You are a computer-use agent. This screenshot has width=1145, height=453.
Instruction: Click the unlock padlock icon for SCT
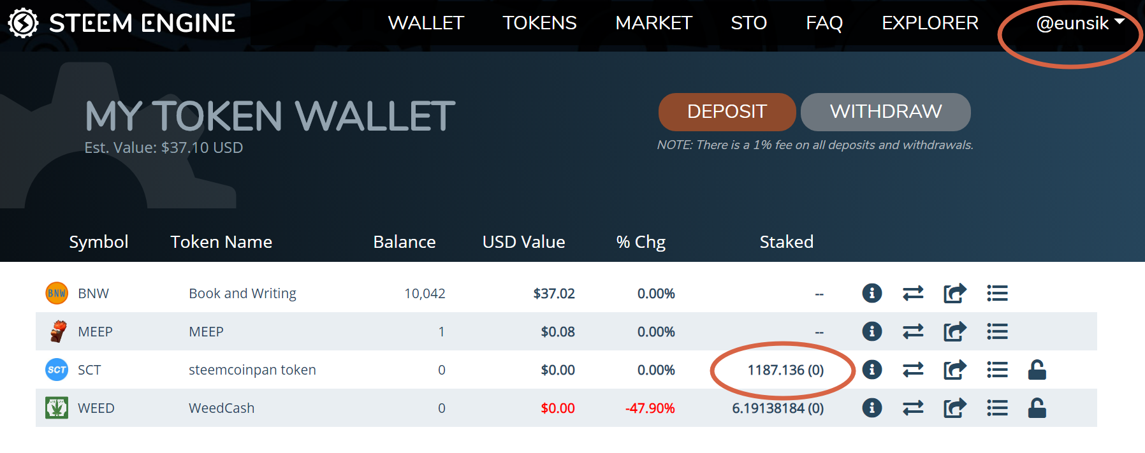(1037, 370)
